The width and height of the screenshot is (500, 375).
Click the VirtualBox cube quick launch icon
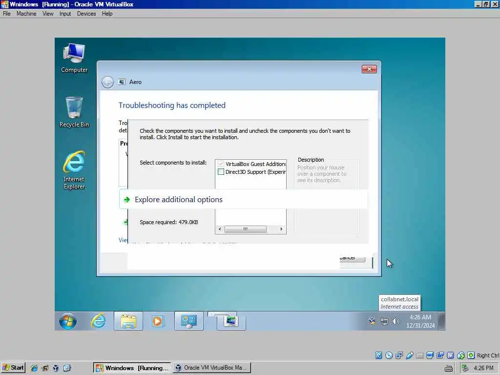pyautogui.click(x=56, y=368)
